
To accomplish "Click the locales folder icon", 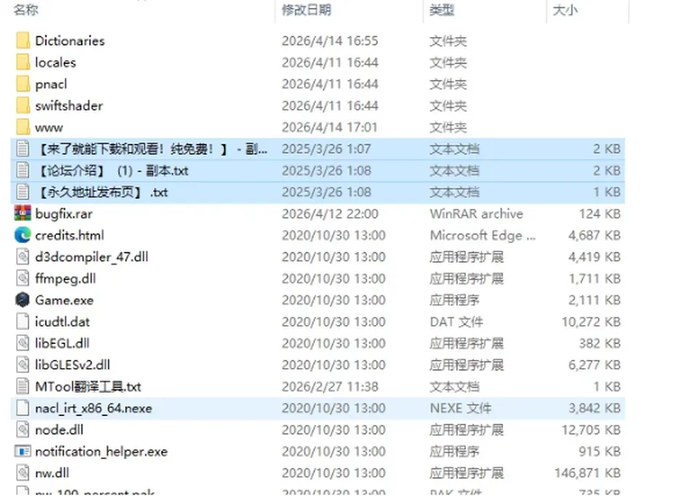I will (23, 63).
